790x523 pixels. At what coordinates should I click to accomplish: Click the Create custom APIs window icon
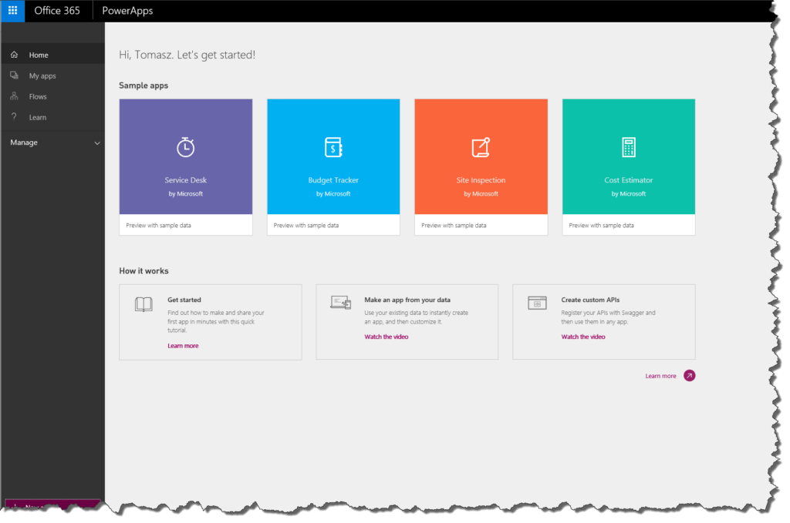[537, 303]
